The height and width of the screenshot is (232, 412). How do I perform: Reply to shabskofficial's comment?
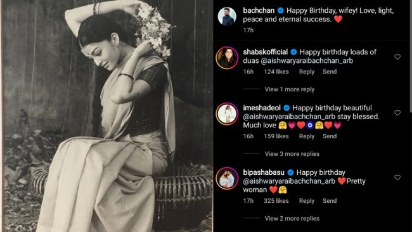[x=307, y=72]
